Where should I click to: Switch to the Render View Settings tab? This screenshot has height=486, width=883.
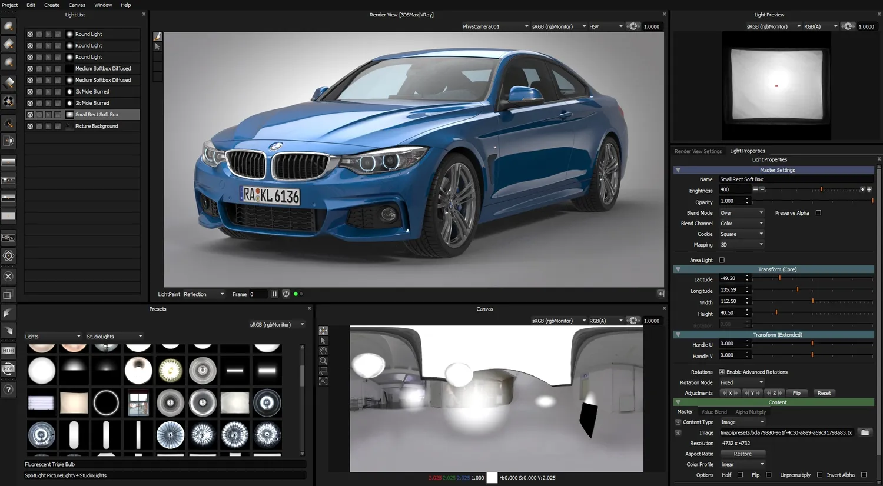698,151
